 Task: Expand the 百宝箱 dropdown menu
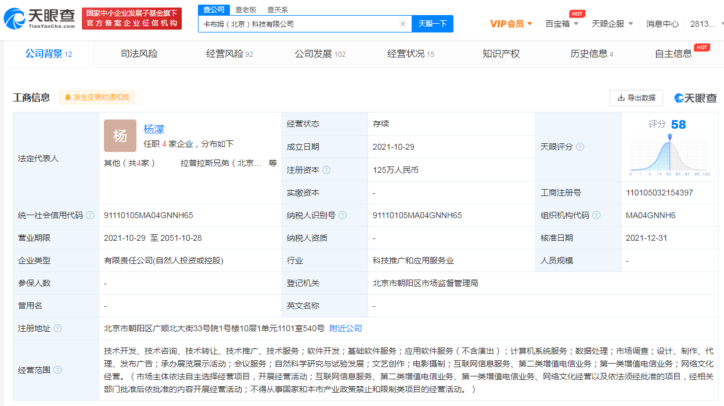[562, 24]
